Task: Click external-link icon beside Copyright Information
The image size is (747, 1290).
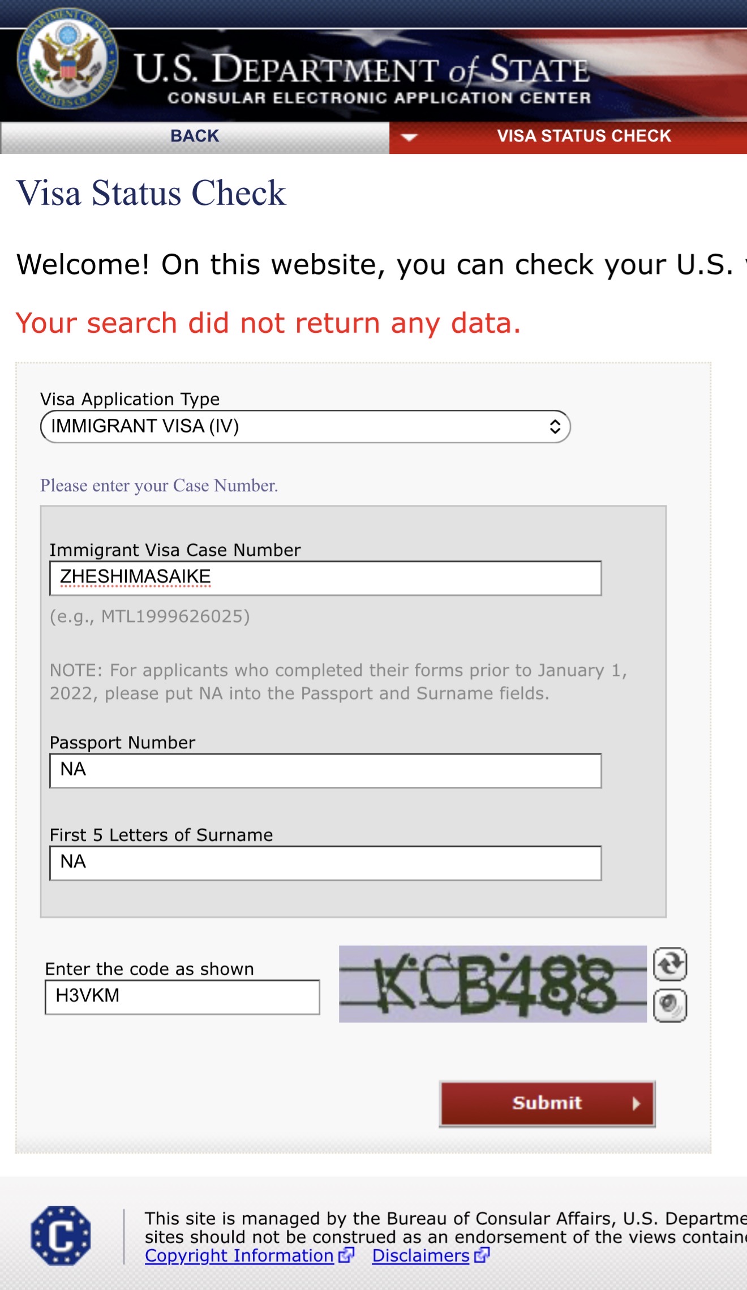Action: click(346, 1255)
